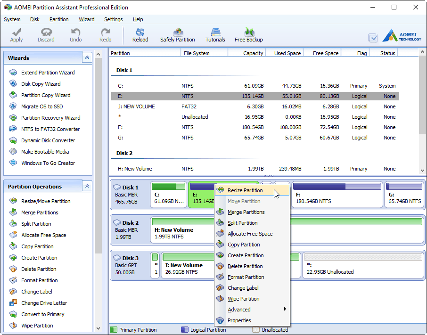This screenshot has height=335, width=427.
Task: Collapse the Wizards panel
Action: point(87,57)
